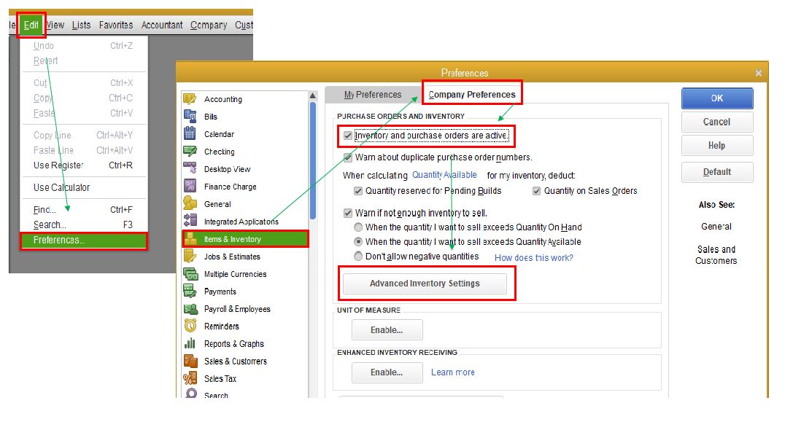Choose Find in the Edit menu
793x422 pixels.
pyautogui.click(x=84, y=210)
